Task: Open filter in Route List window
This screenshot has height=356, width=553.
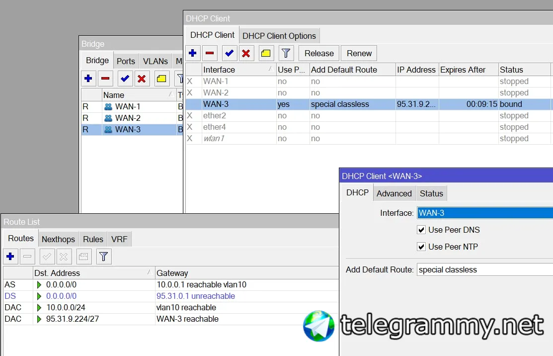Action: [103, 257]
